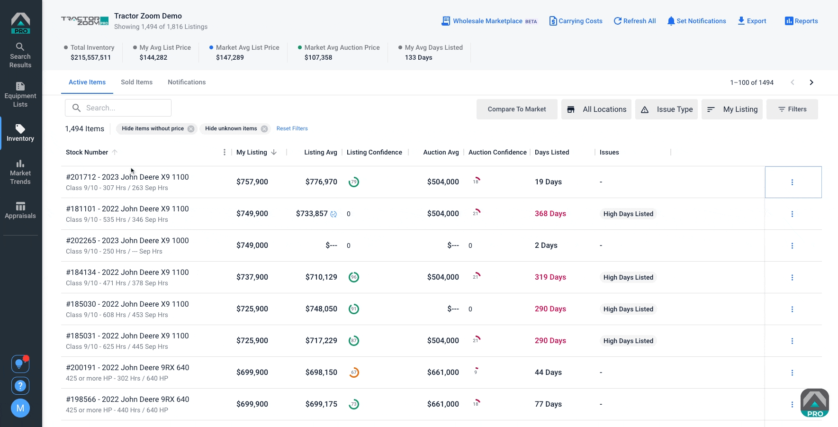Open the PRO floating widget icon
This screenshot has width=838, height=427.
click(815, 403)
